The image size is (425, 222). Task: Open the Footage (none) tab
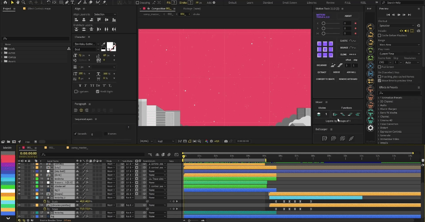click(x=192, y=9)
